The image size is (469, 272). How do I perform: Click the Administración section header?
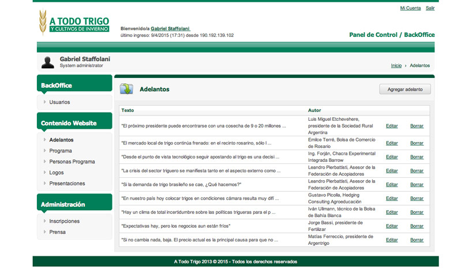click(74, 203)
